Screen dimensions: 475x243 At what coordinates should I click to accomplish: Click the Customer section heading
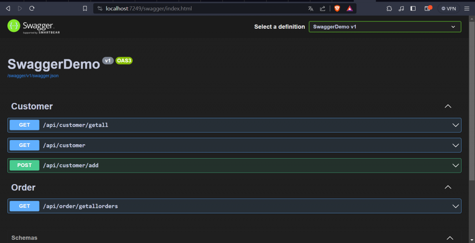pos(32,106)
